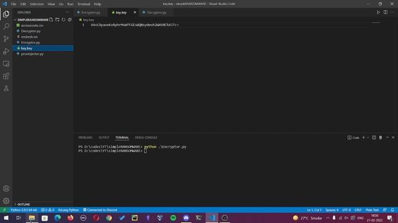Open notifications bell in status bar
The image size is (398, 223).
coord(392,210)
